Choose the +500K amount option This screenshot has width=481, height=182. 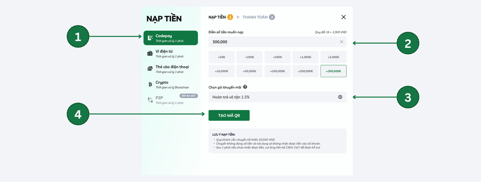[277, 57]
